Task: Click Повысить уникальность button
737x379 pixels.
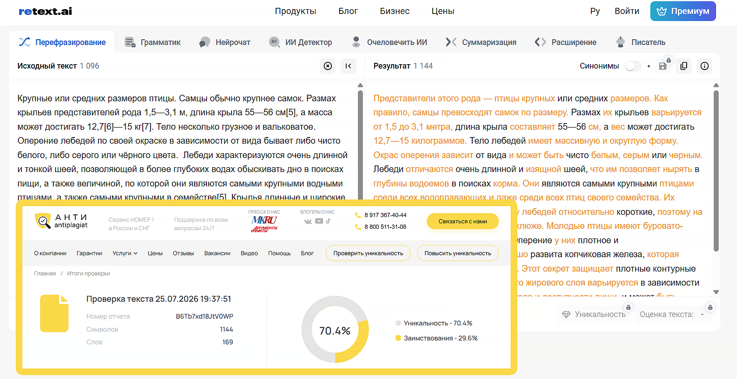Action: 458,253
